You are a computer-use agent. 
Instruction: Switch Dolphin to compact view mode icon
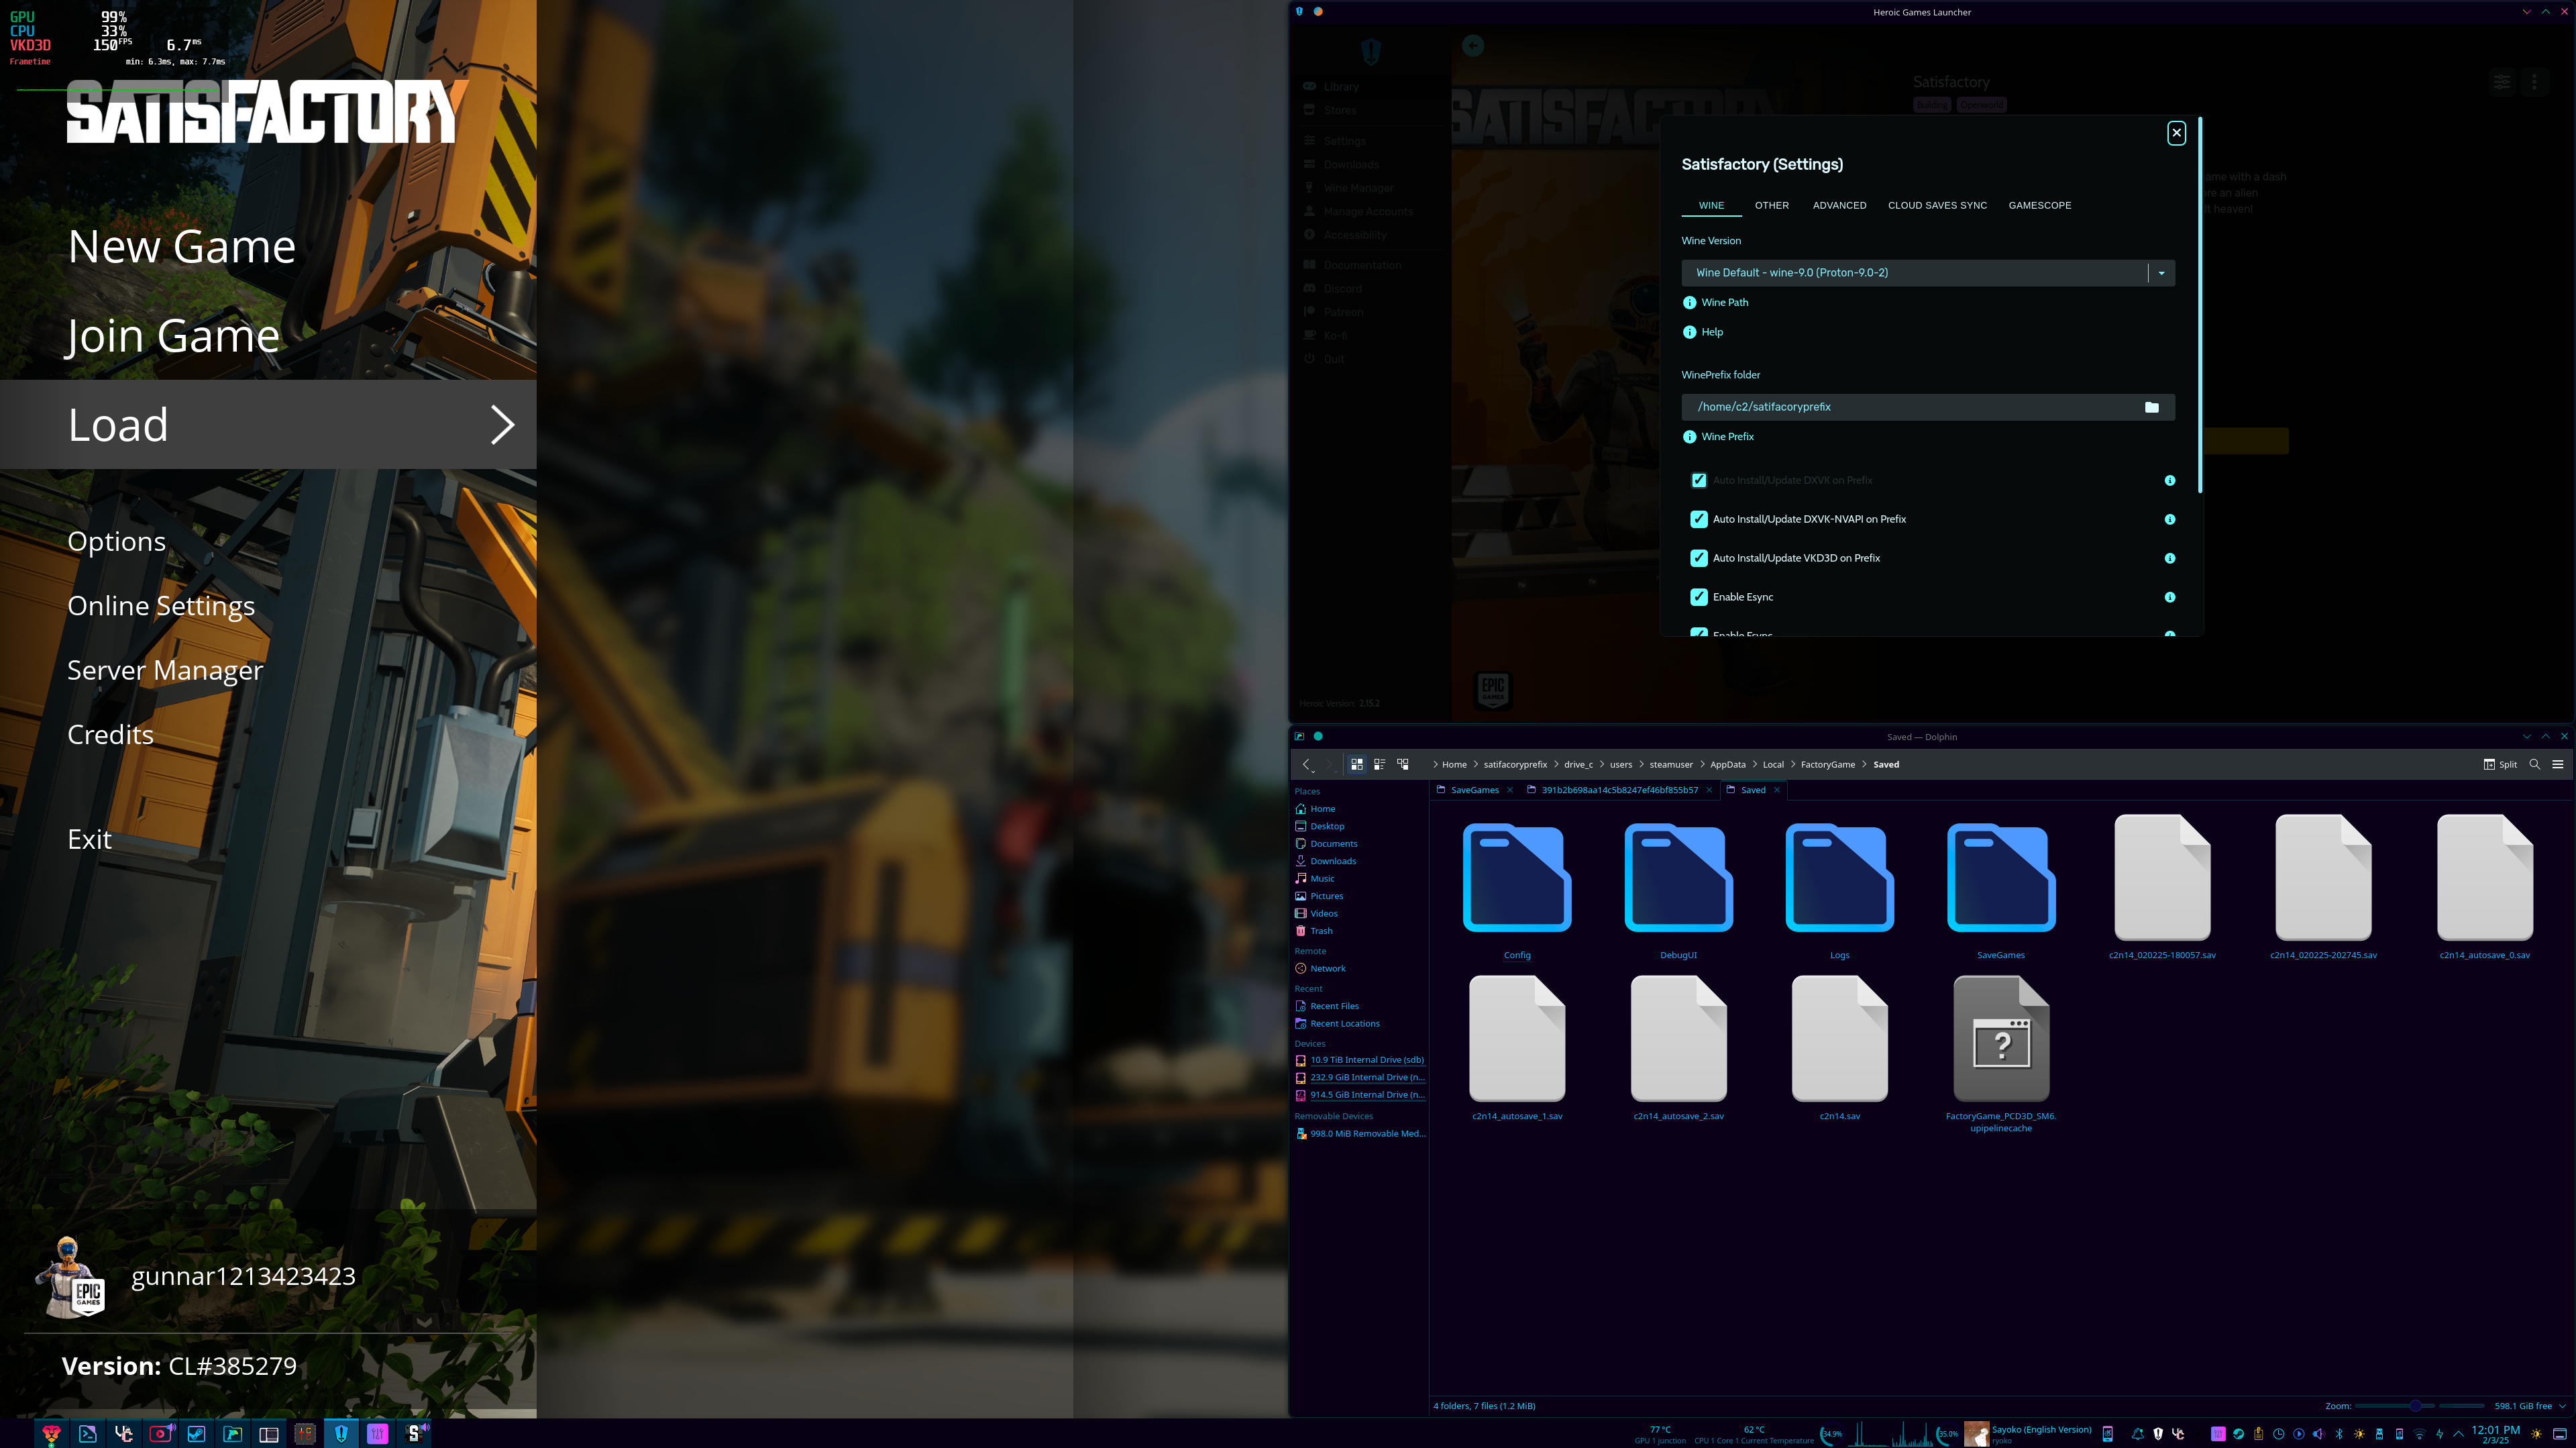coord(1379,764)
